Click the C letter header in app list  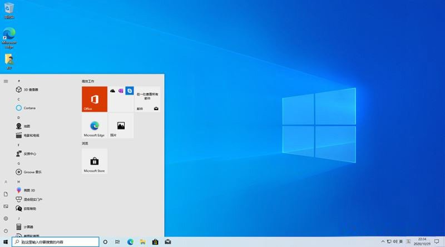[19, 100]
